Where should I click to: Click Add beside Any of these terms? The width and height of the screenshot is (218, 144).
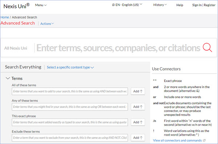pyautogui.click(x=138, y=107)
